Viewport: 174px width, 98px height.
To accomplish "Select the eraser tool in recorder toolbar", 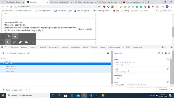I will click(x=20, y=42).
